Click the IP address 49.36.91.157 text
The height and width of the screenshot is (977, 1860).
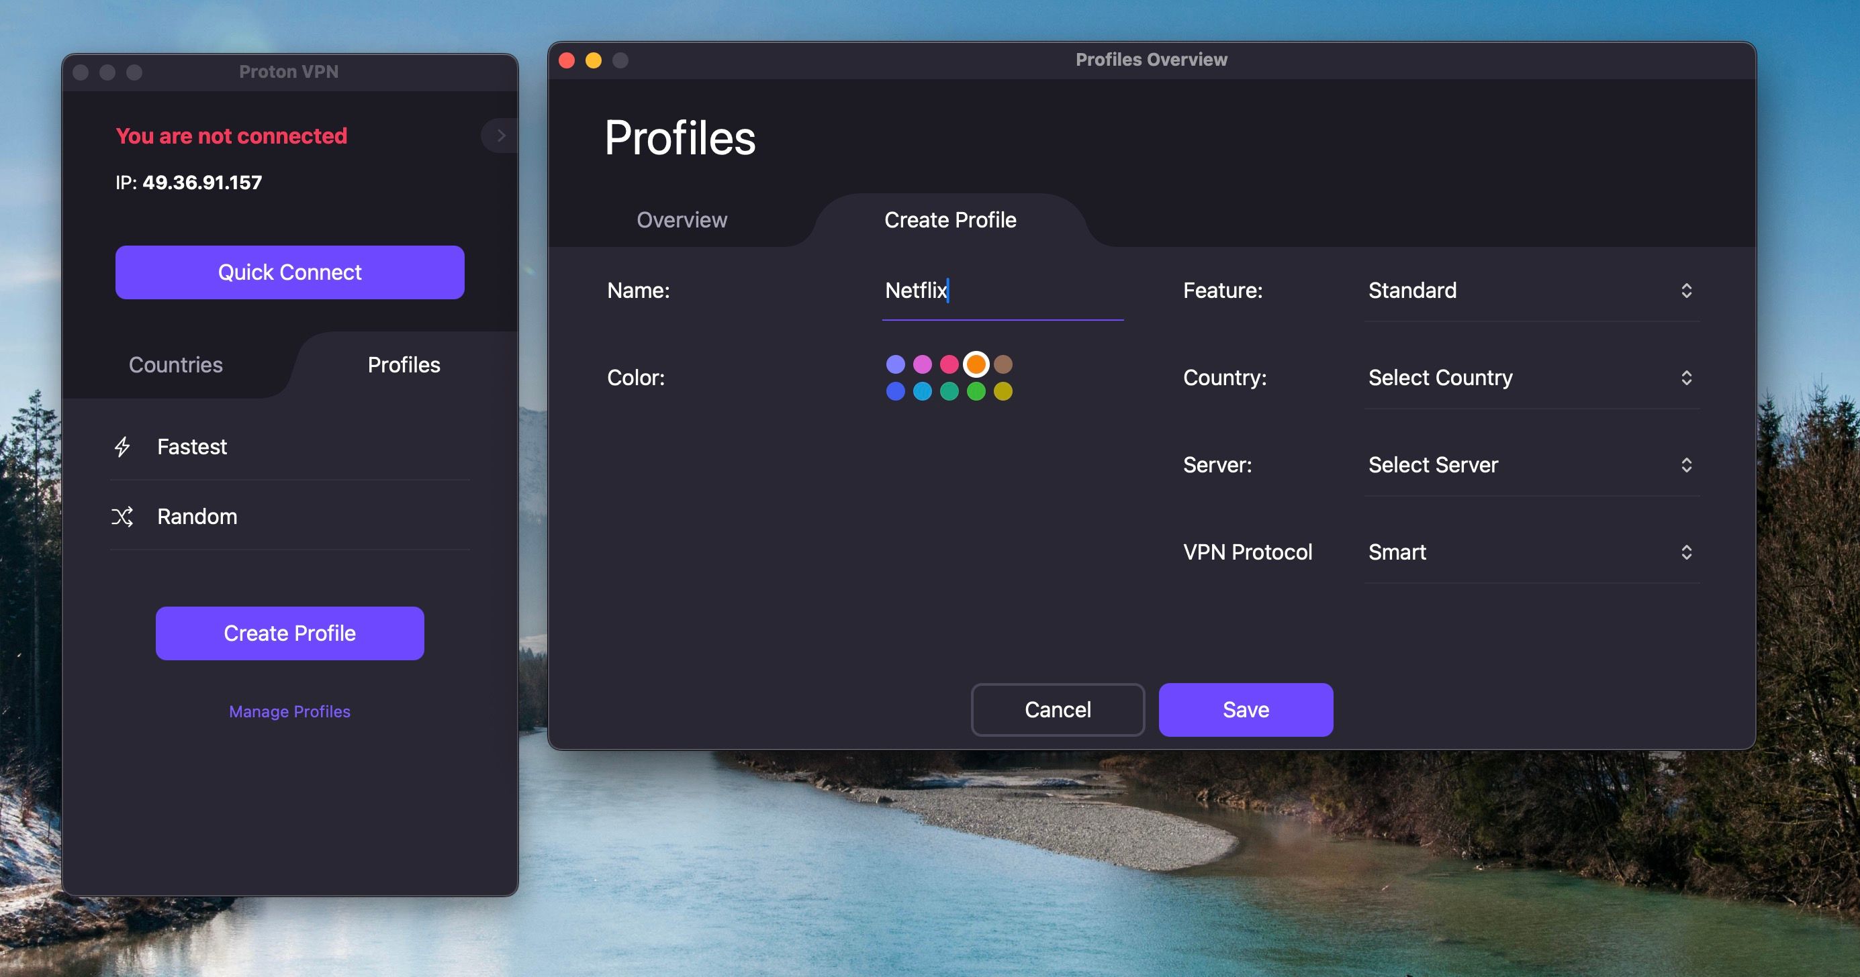[x=202, y=183]
